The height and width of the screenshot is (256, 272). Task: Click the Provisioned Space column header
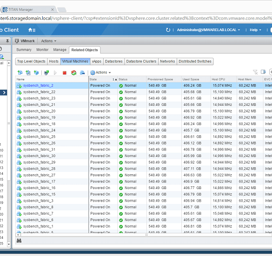click(x=164, y=79)
